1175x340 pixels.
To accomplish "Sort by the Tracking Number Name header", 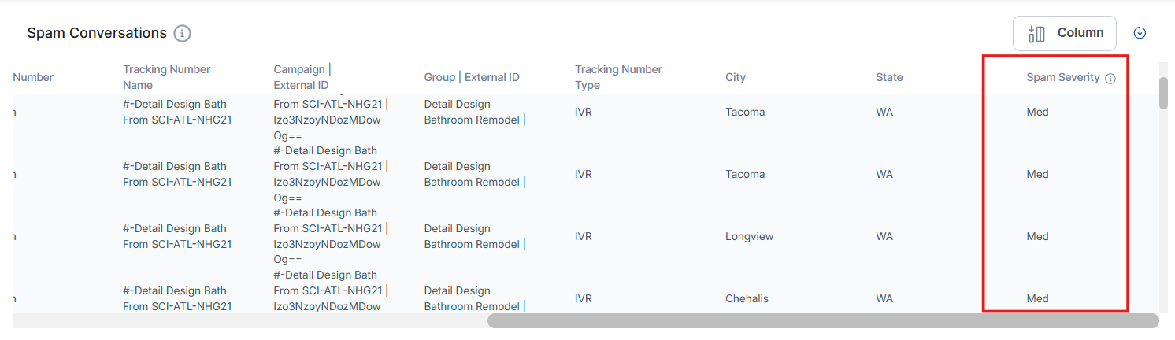I will [166, 77].
